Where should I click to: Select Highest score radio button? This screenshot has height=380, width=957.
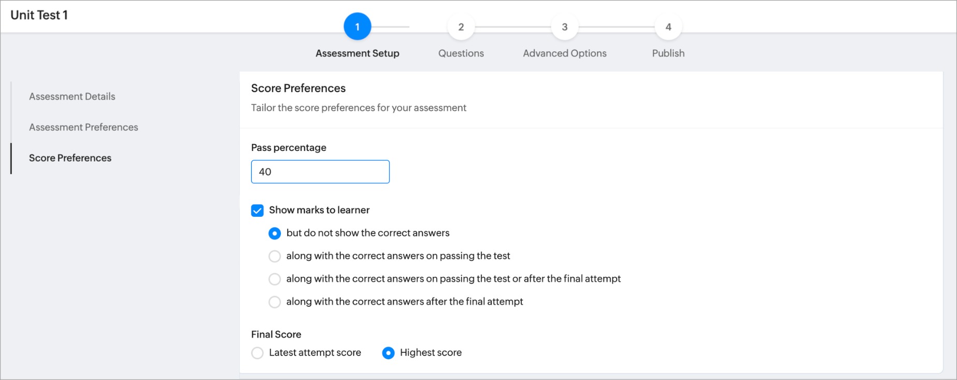pyautogui.click(x=388, y=353)
